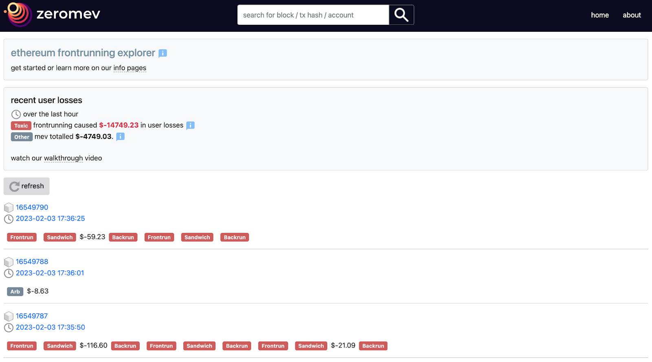This screenshot has height=362, width=652.
Task: Click last Backrun tag in block 16549790
Action: pyautogui.click(x=235, y=237)
